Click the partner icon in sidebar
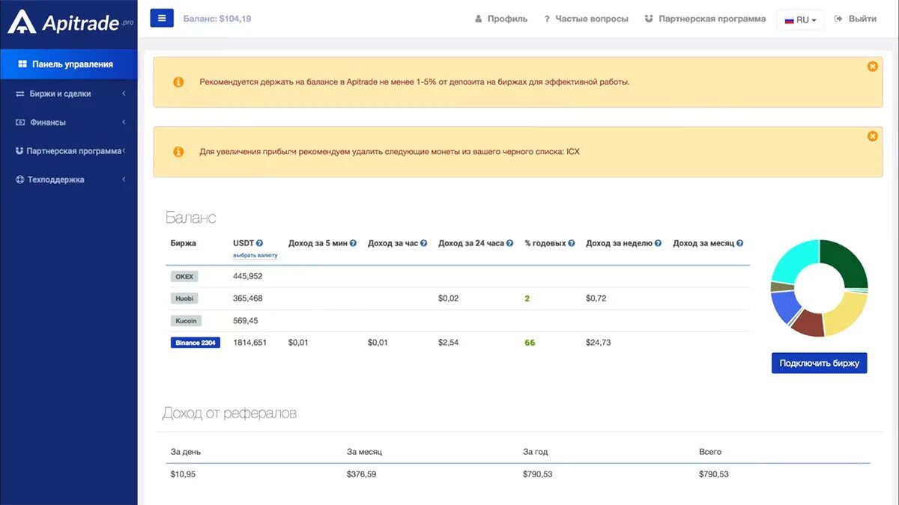The width and height of the screenshot is (899, 505). [20, 150]
